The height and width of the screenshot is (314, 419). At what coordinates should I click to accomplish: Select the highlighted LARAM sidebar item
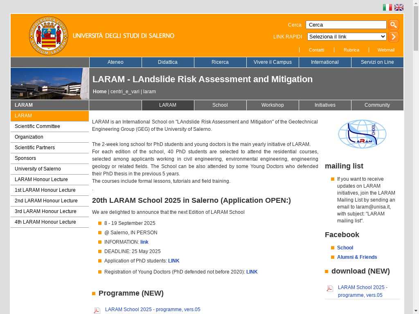[x=50, y=116]
